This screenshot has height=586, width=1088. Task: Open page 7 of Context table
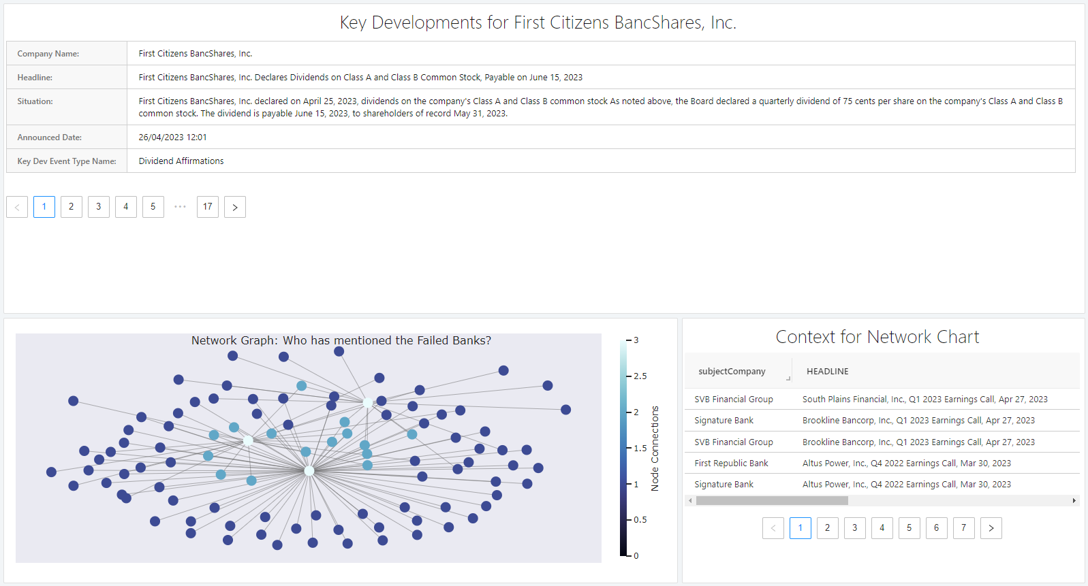(x=963, y=528)
